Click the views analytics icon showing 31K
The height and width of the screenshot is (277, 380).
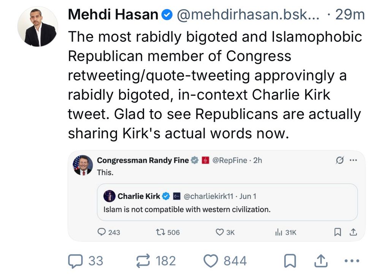pos(279,232)
